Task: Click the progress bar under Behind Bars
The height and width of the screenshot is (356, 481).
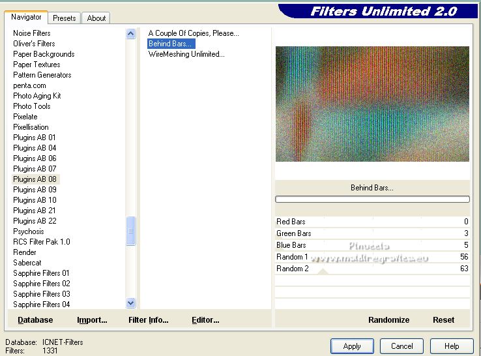Action: [372, 200]
